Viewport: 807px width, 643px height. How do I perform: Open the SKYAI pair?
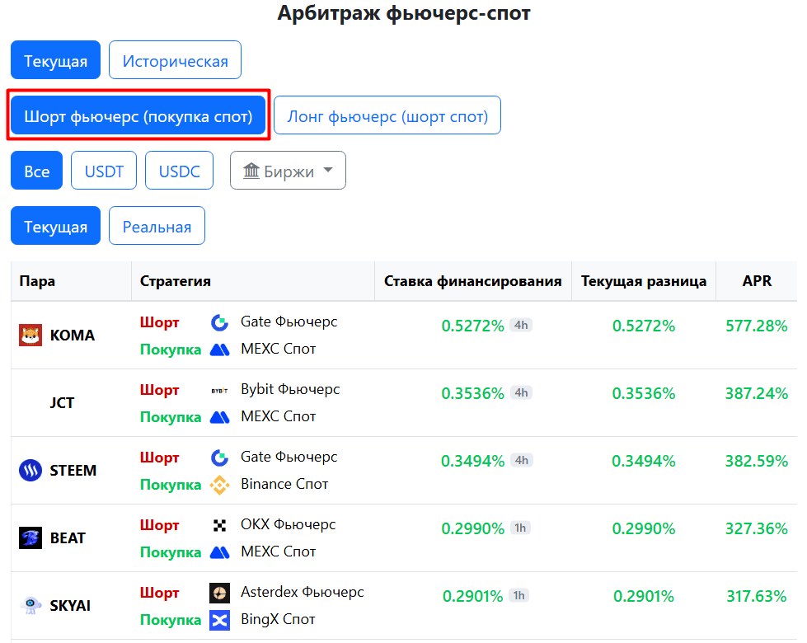70,605
